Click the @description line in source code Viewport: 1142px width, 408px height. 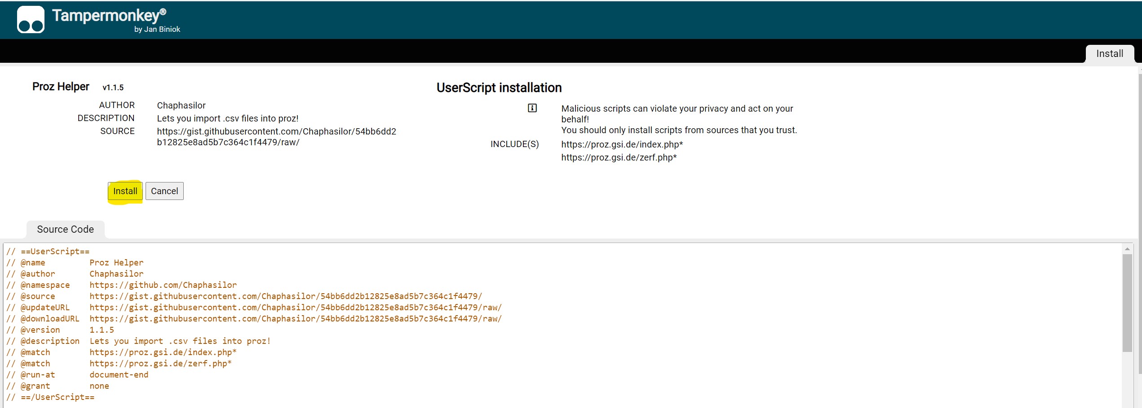point(139,341)
